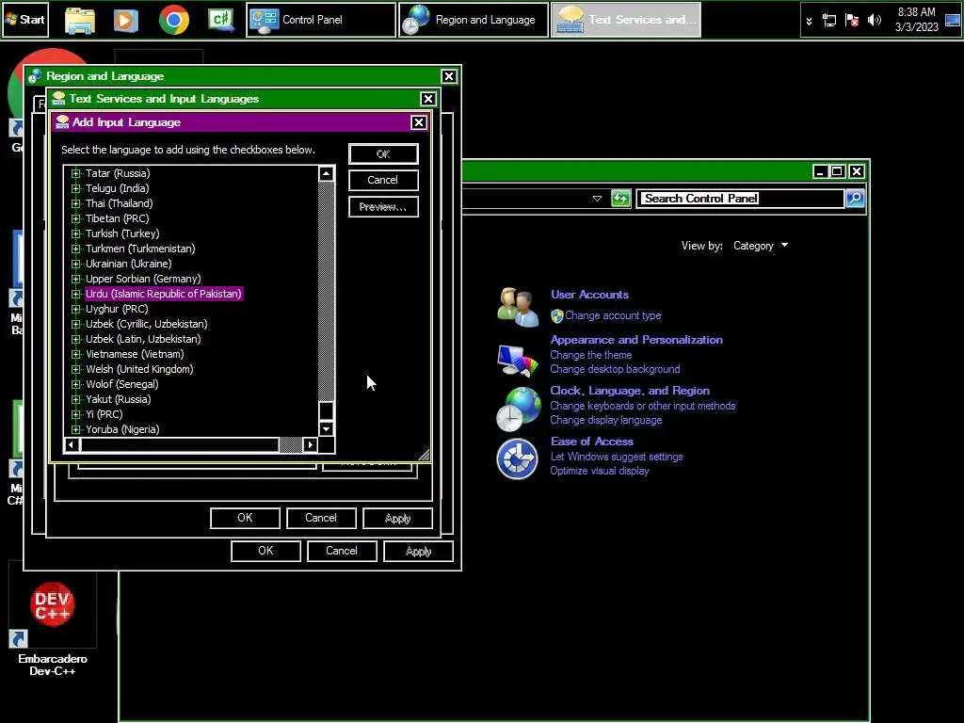Expand the Thai (Thailand) node
The height and width of the screenshot is (723, 964).
pyautogui.click(x=75, y=203)
